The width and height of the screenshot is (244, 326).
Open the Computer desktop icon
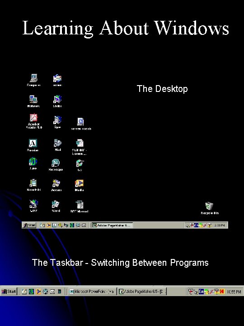click(x=33, y=80)
